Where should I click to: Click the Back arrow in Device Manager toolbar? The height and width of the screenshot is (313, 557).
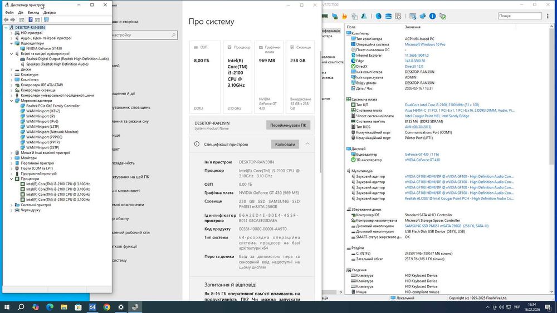click(6, 20)
